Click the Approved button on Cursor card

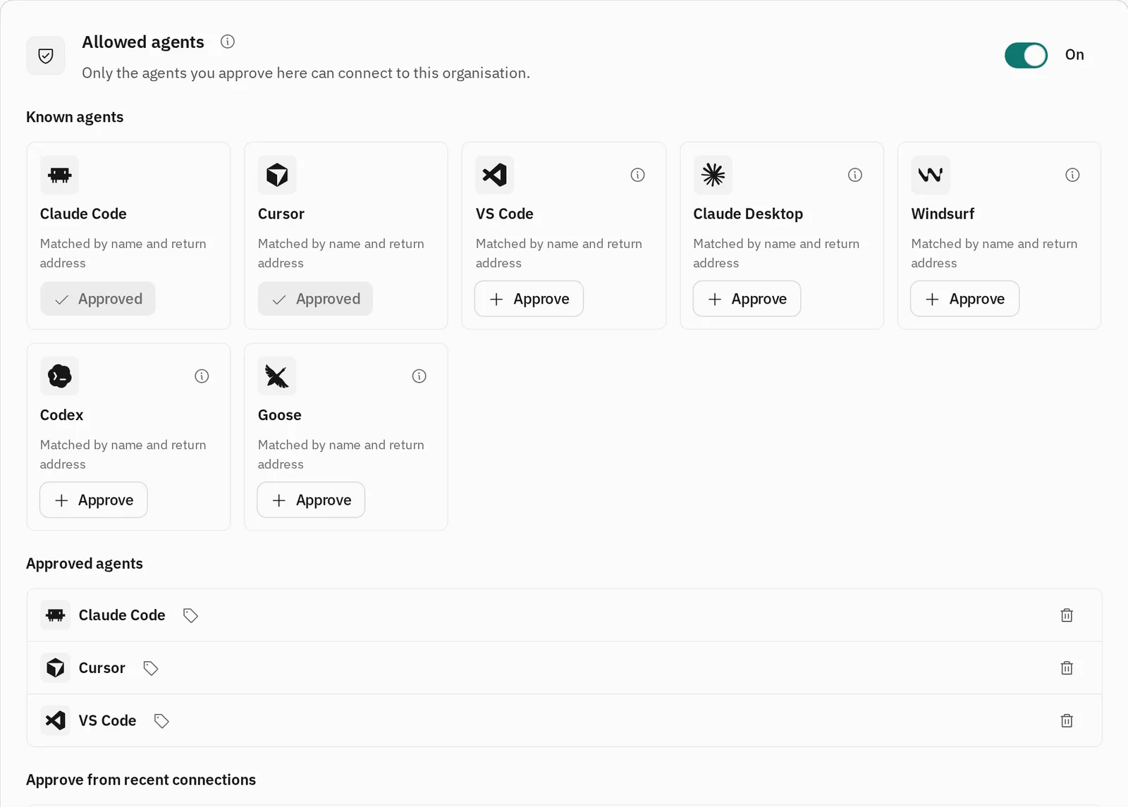coord(315,299)
